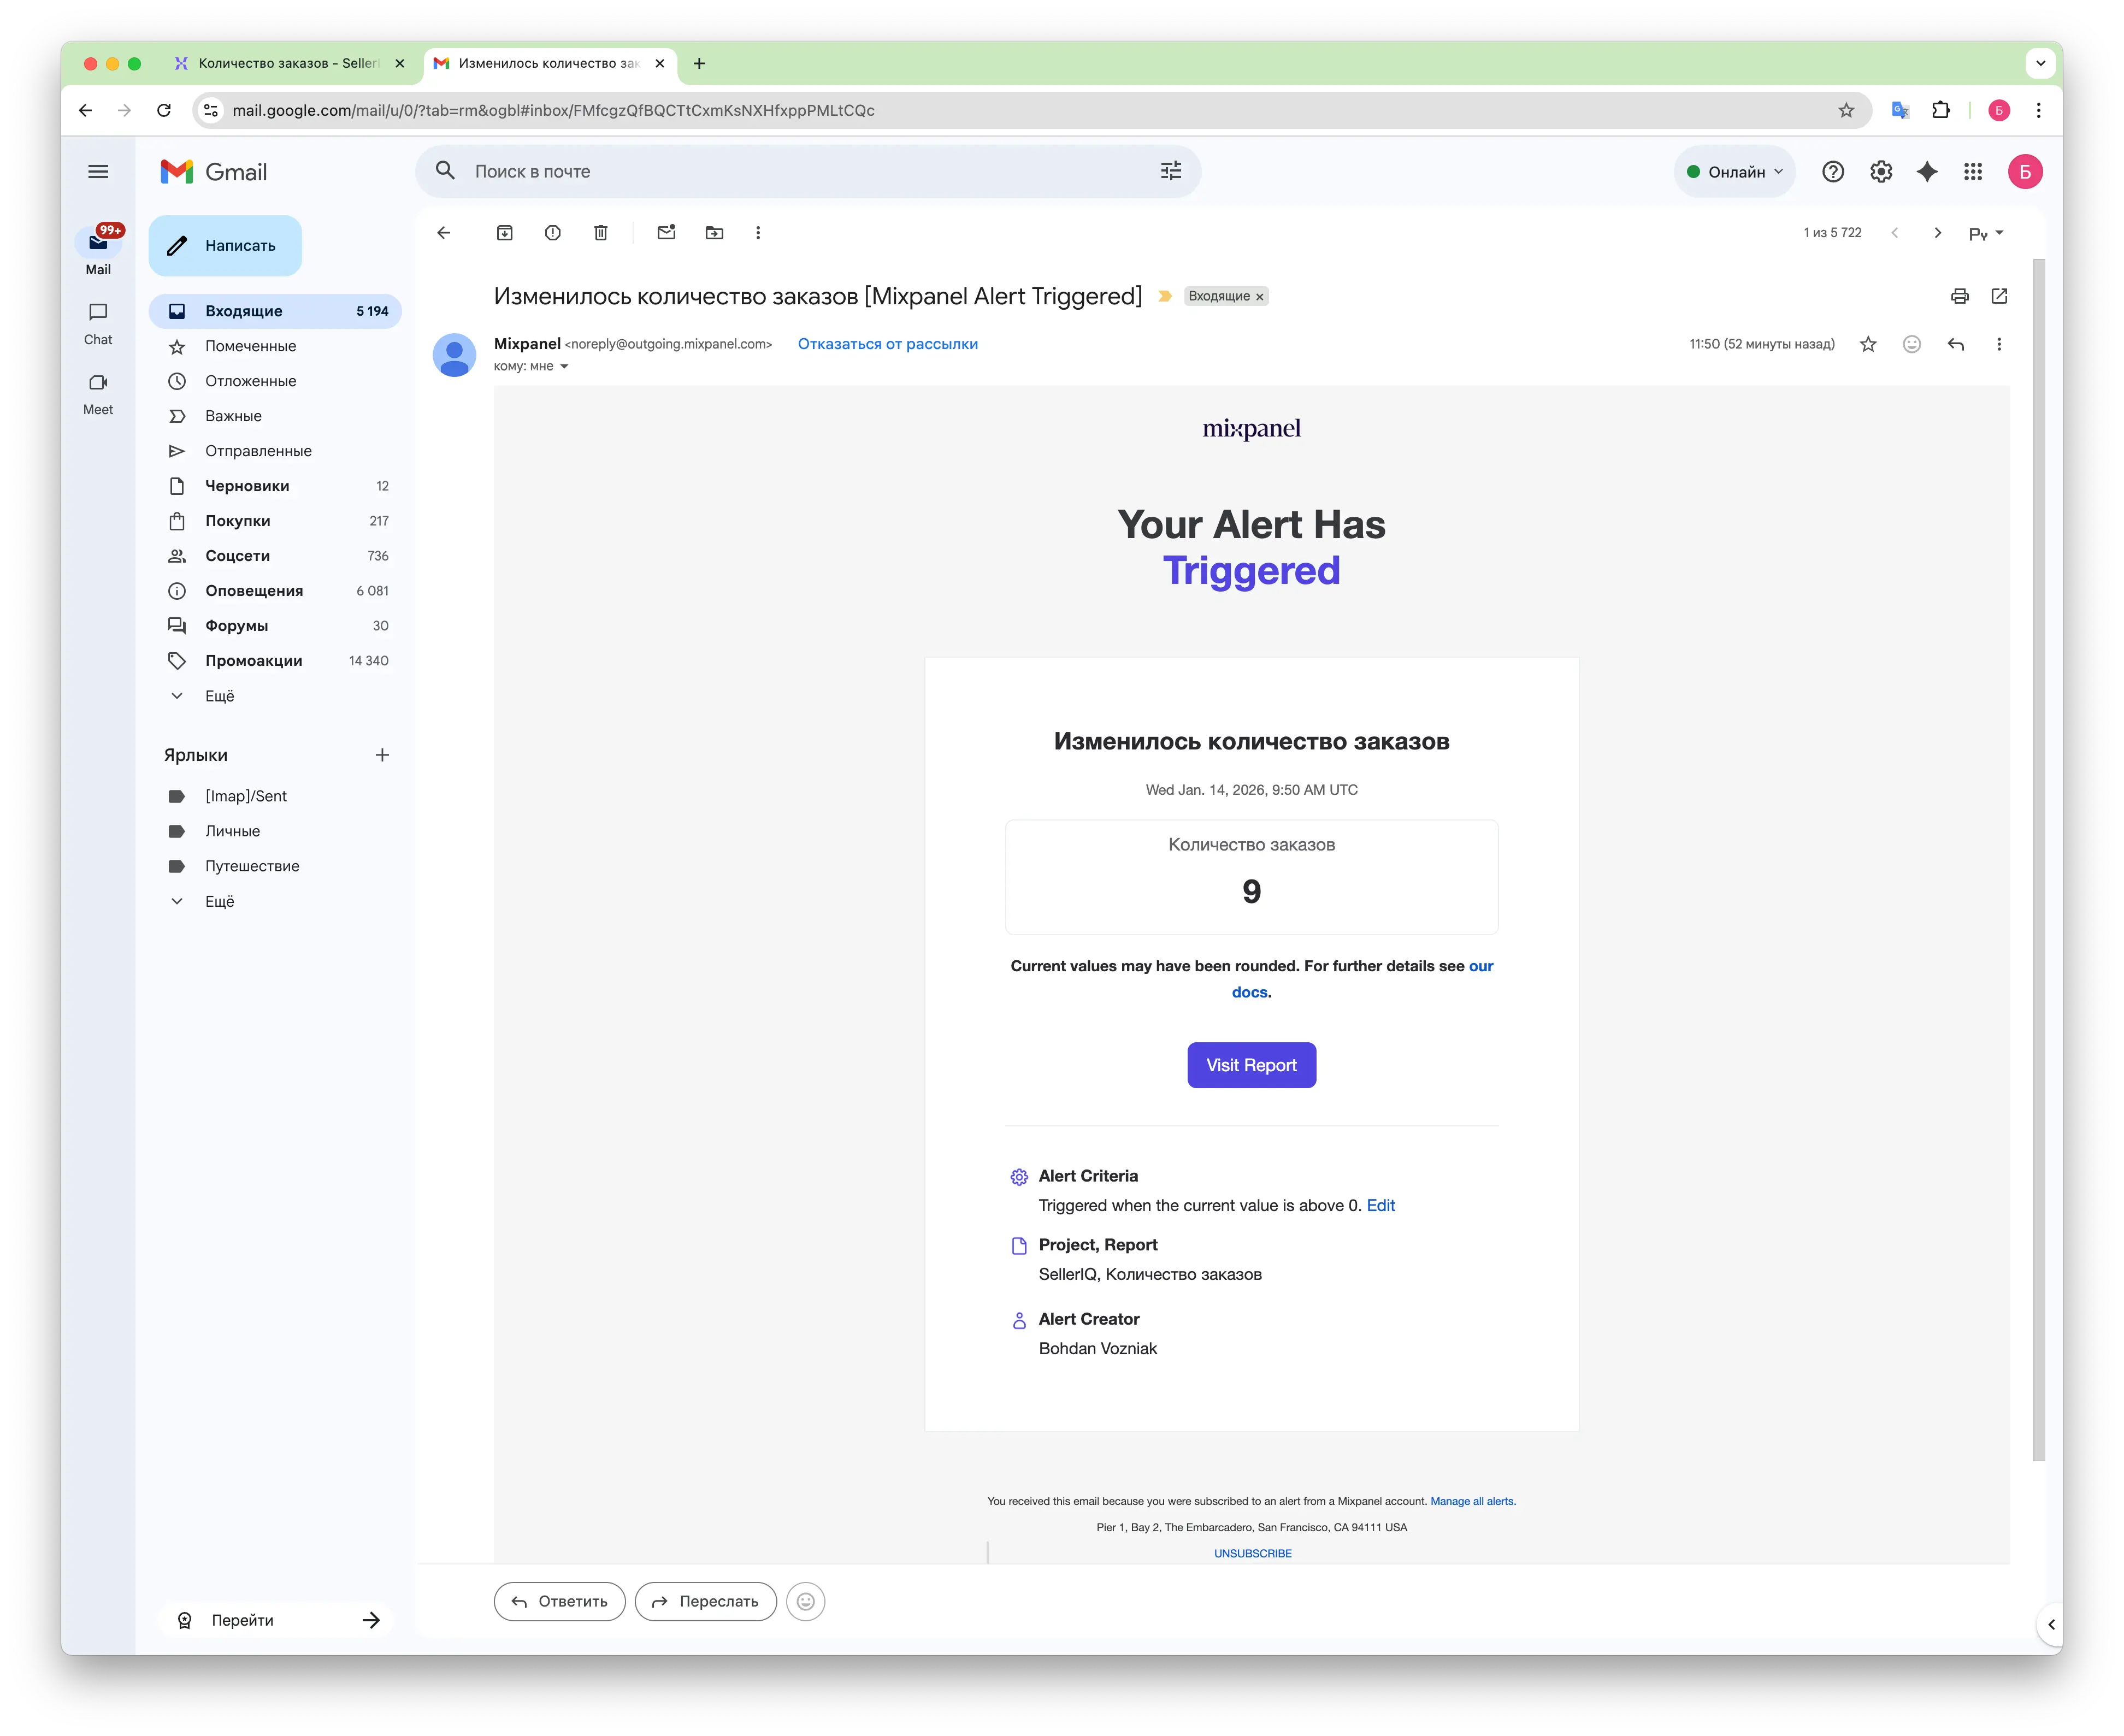2124x1736 pixels.
Task: Bookmark this page with the star icon
Action: pos(1846,110)
